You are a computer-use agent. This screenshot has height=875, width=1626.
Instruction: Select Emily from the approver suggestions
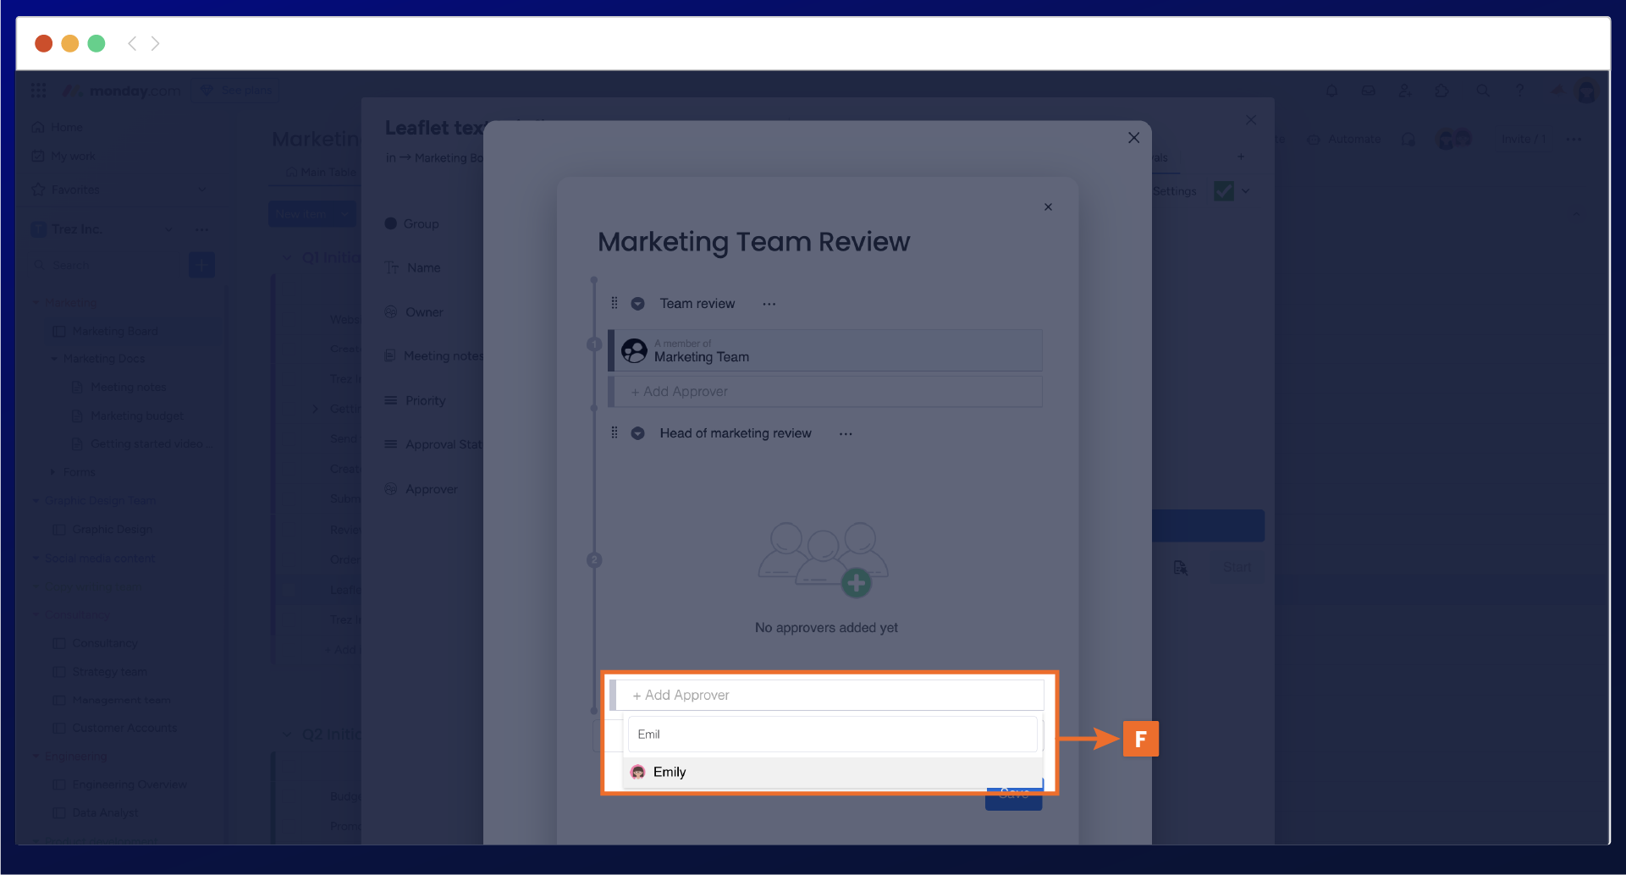point(669,772)
